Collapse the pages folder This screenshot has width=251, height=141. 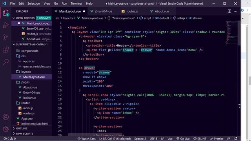click(x=23, y=82)
